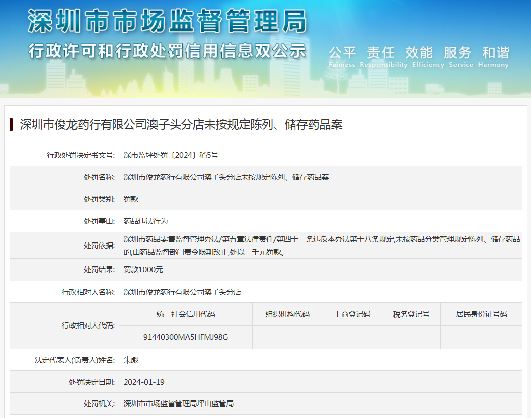Click the 公平 Fairness slogan text
The width and height of the screenshot is (531, 418).
(342, 57)
